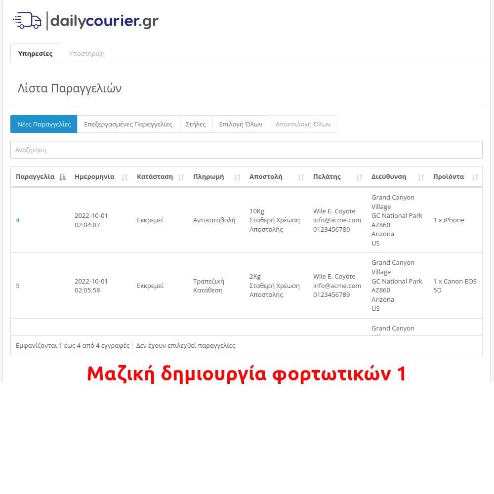This screenshot has height=494, width=494.
Task: Select all orders via Επιλογή Όλων
Action: click(240, 124)
